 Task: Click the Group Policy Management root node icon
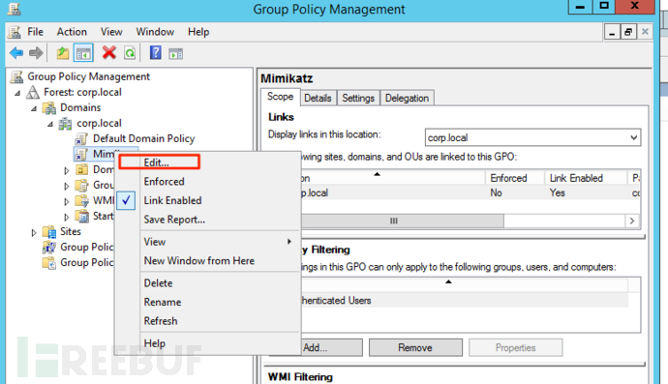16,76
